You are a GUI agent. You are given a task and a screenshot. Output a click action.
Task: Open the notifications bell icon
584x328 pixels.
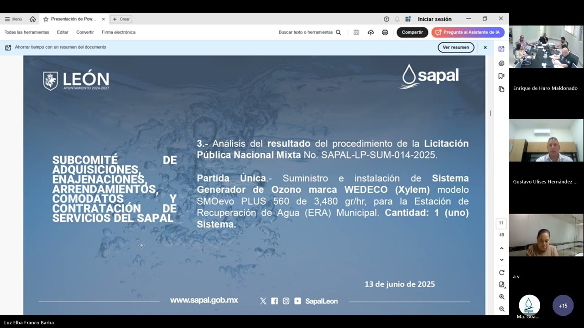[x=397, y=19]
